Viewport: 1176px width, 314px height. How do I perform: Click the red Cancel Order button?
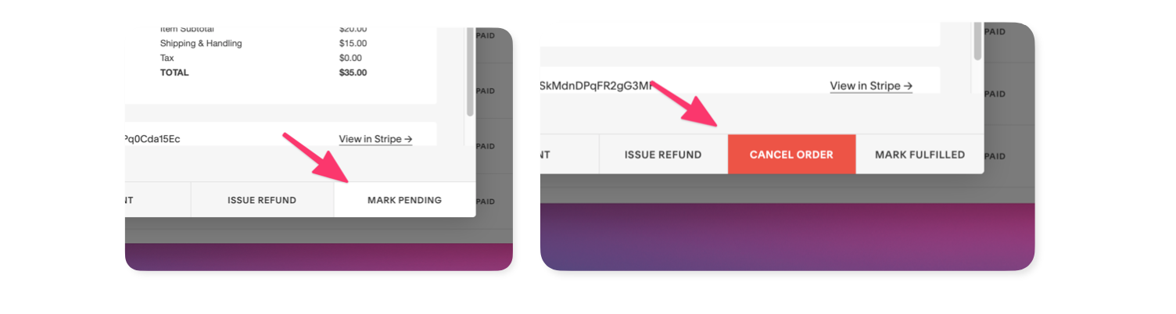coord(791,155)
